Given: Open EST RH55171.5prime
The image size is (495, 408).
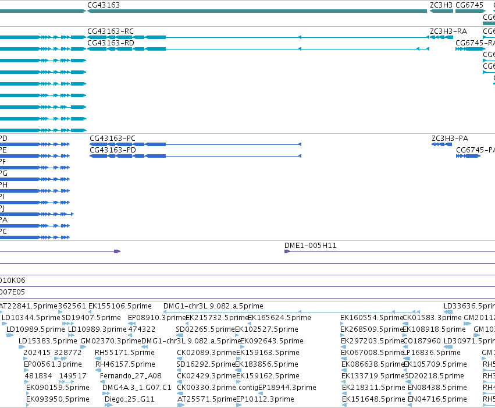Looking at the screenshot, I should click(x=124, y=353).
